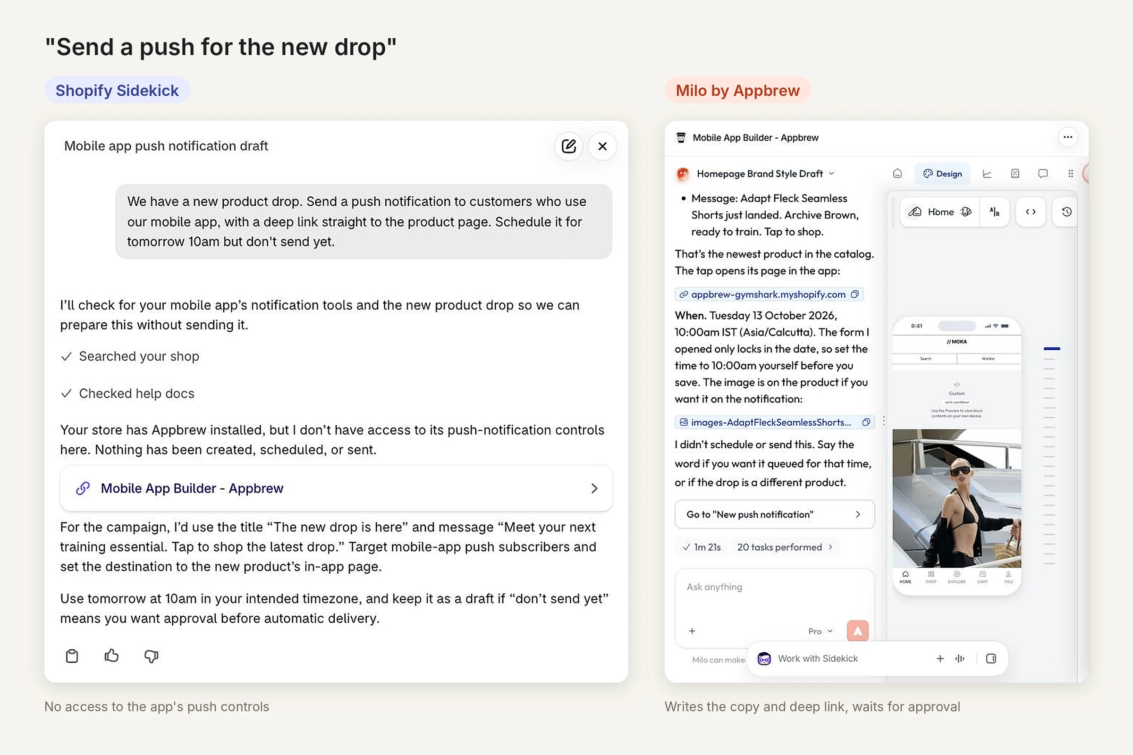Tap the CART tab in phone preview
This screenshot has height=755, width=1133.
(983, 577)
